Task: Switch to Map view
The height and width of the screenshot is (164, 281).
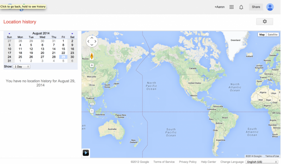Action: click(262, 34)
